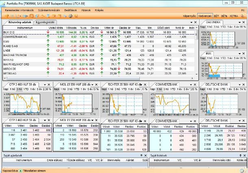Select the MAGYAR TELEKOM row

[x=99, y=55]
